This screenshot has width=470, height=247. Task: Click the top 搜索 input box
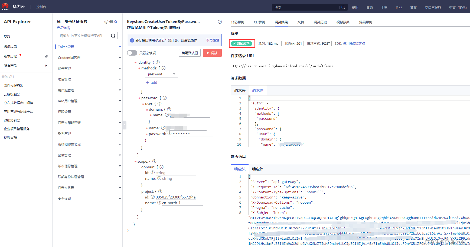pos(306,7)
